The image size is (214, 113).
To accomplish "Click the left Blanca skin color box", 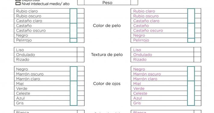I will coord(81,111).
